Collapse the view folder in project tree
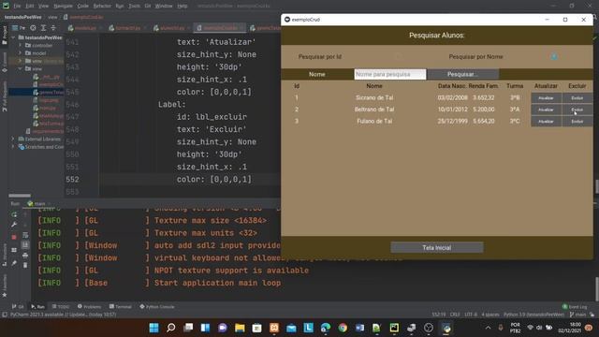 tap(20, 68)
